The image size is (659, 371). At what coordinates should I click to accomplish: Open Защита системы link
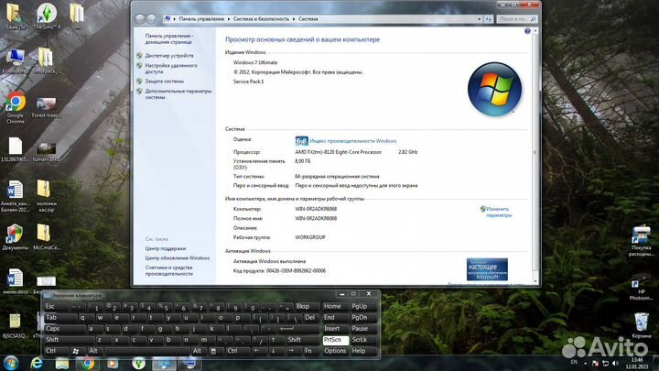click(165, 82)
